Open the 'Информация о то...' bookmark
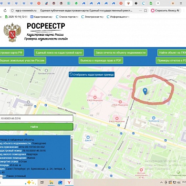Viewport: 186px width, 186px height. tap(118, 17)
